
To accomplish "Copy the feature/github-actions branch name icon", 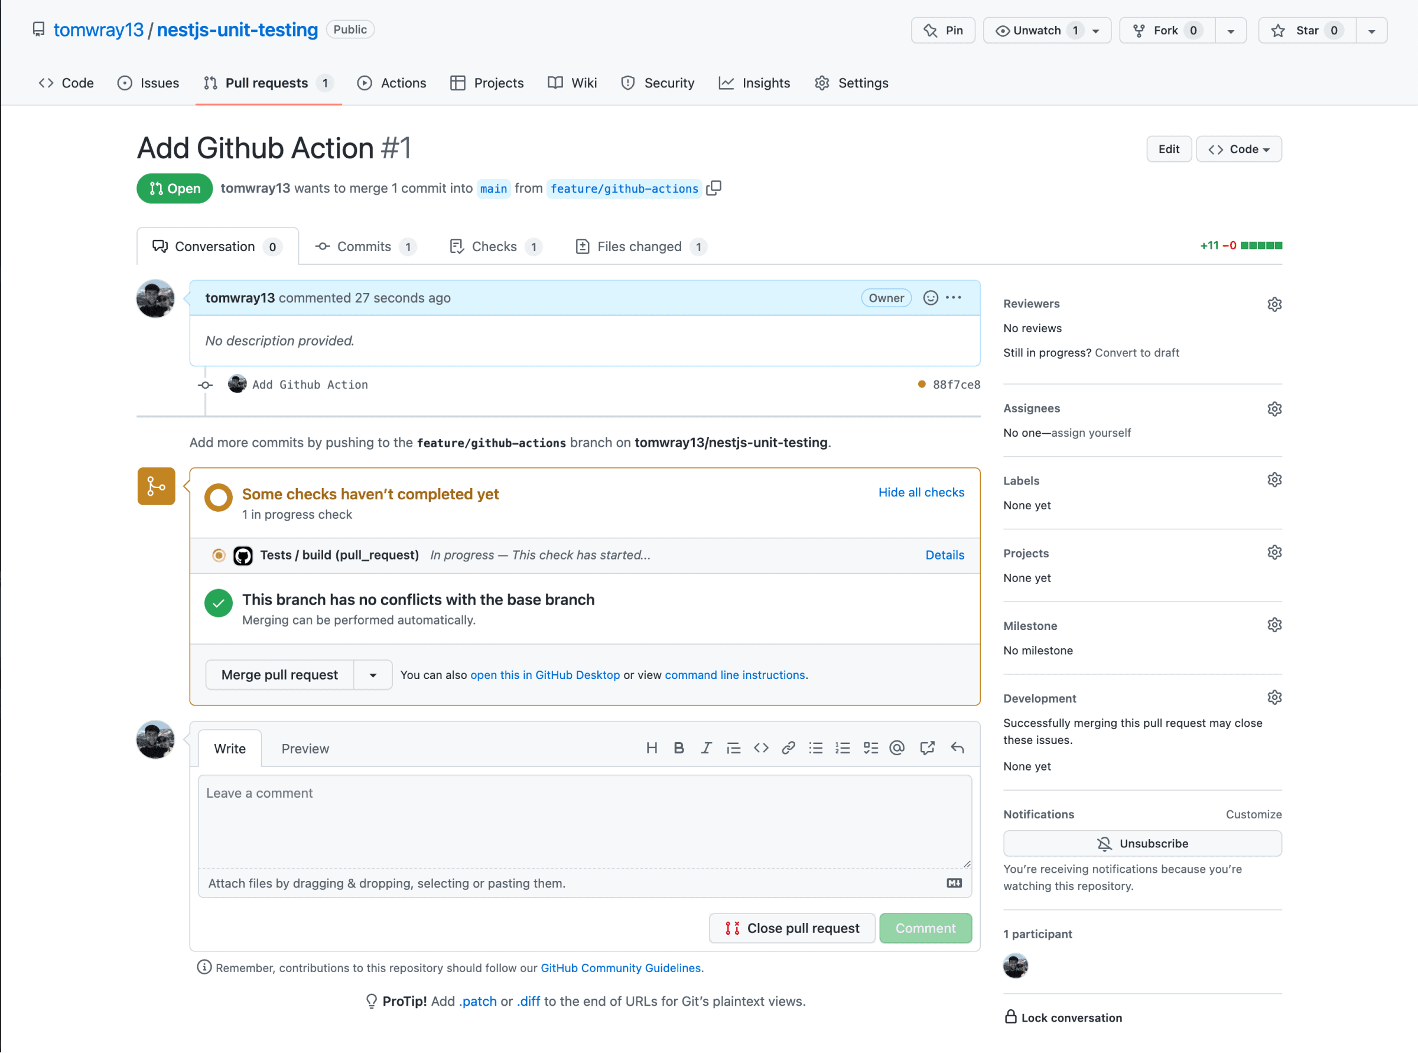I will 714,188.
